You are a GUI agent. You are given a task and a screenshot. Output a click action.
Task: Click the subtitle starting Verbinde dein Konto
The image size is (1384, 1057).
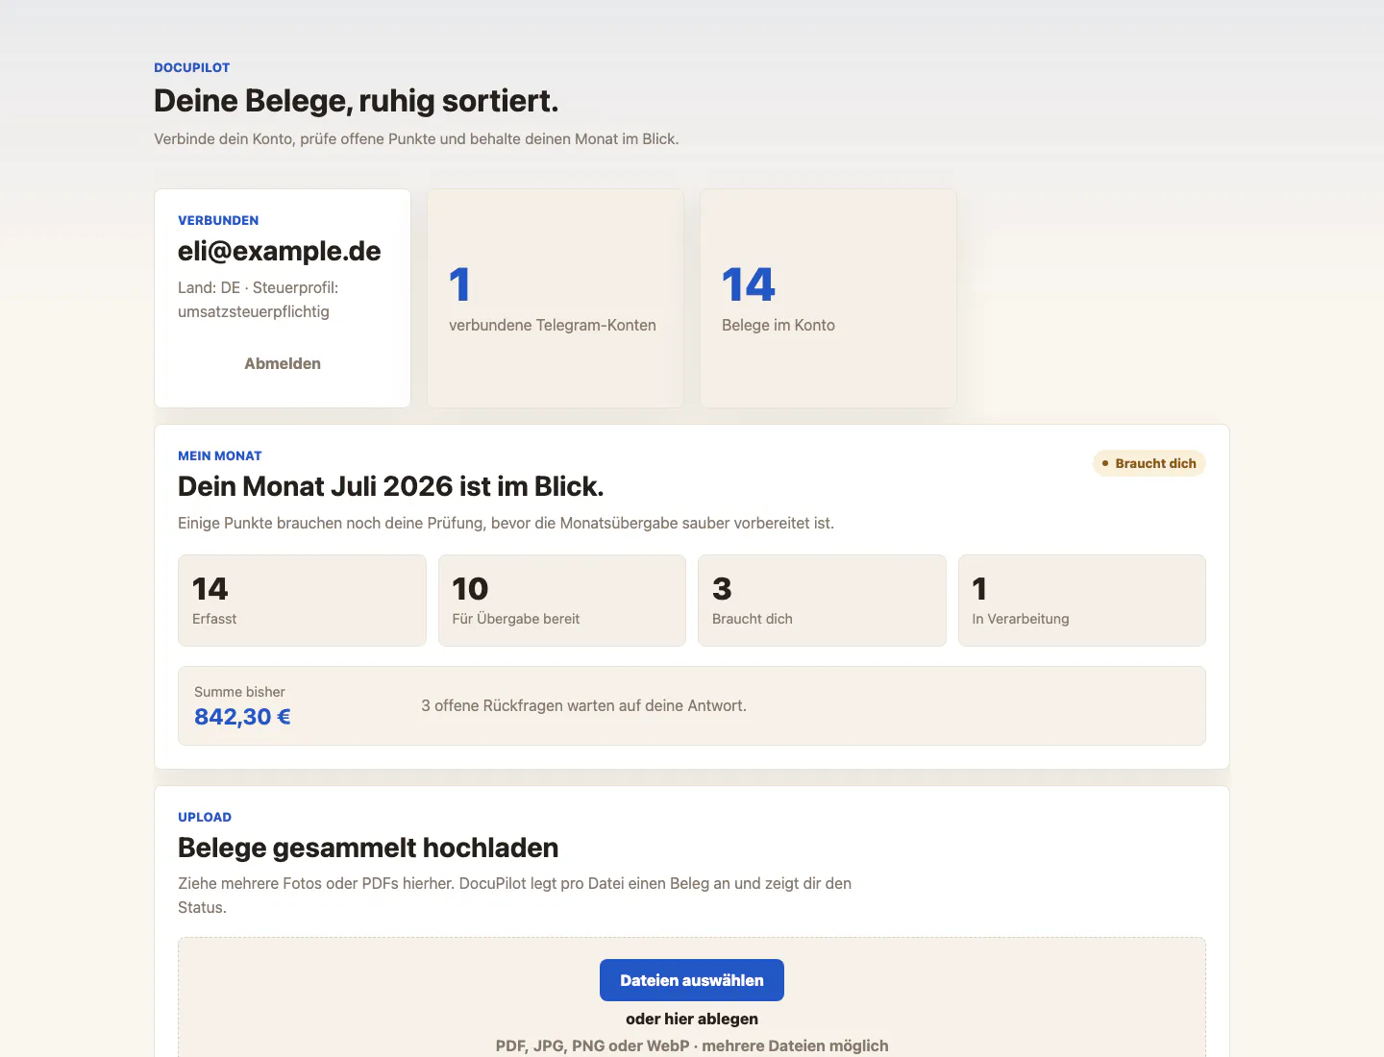pos(416,139)
